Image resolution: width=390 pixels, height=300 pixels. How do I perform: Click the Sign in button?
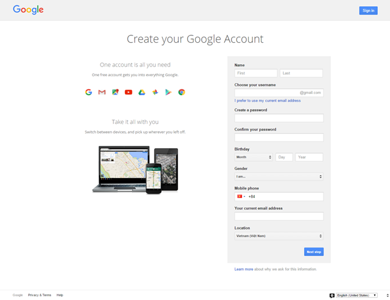368,10
